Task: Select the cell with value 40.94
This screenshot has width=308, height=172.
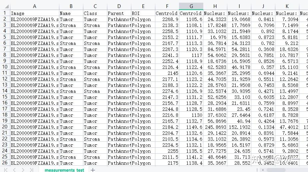Action: (x=239, y=121)
